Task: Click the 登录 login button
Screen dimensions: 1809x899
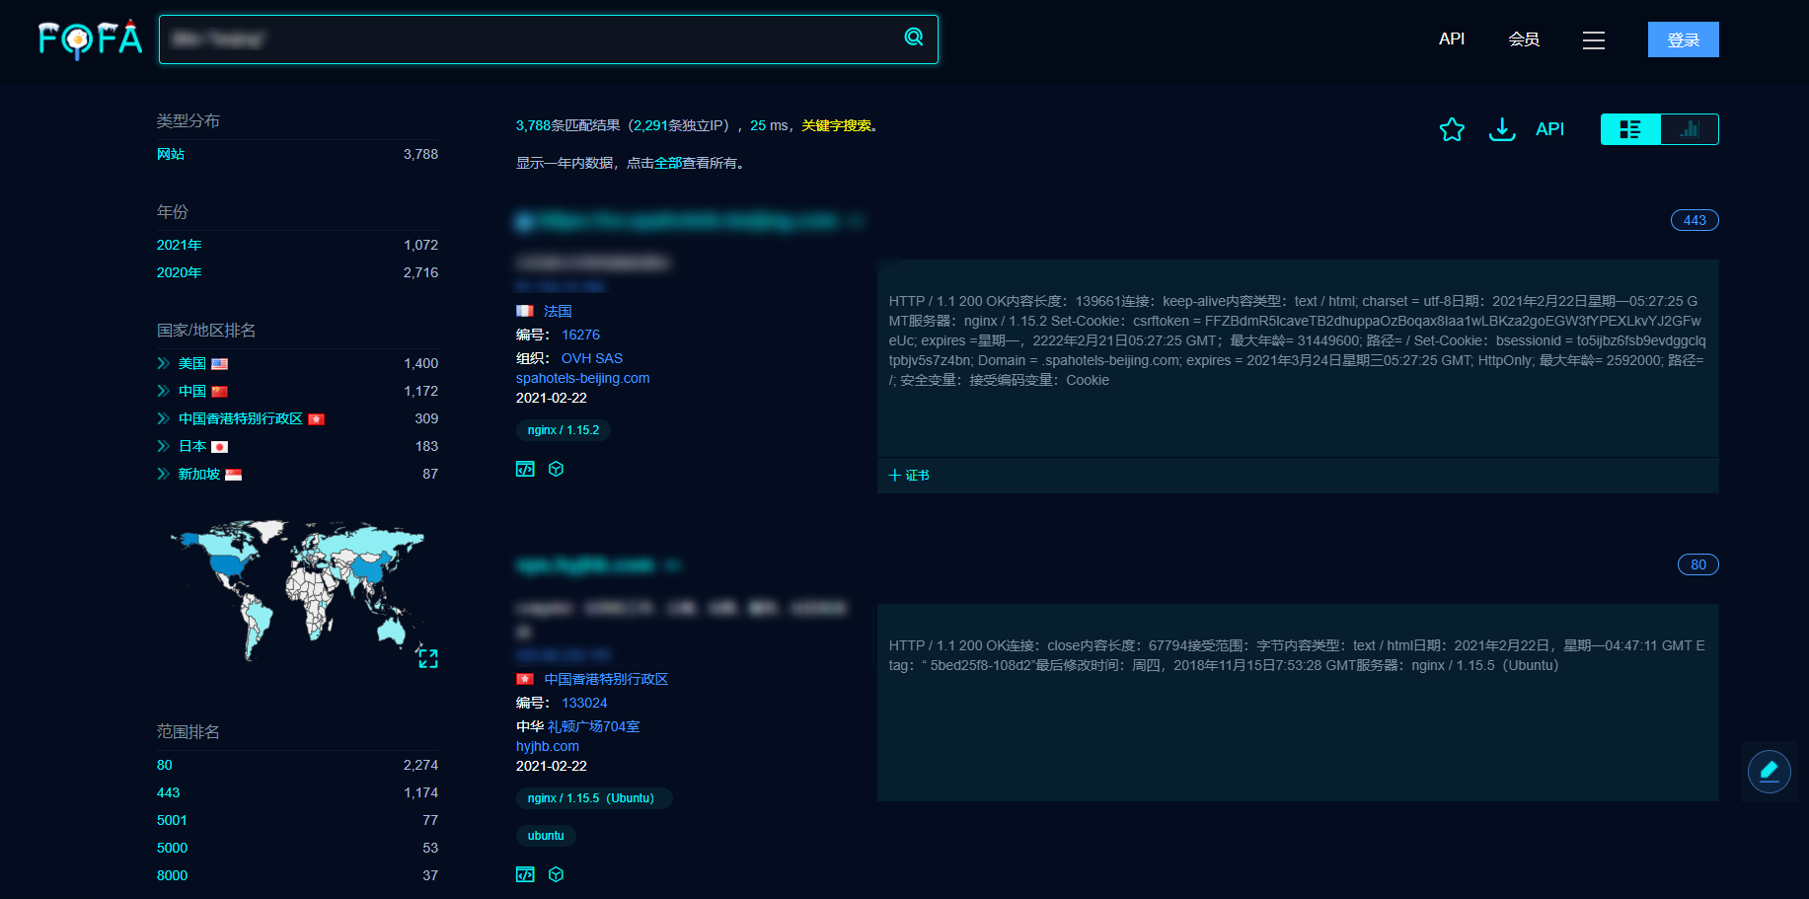Action: pos(1684,39)
